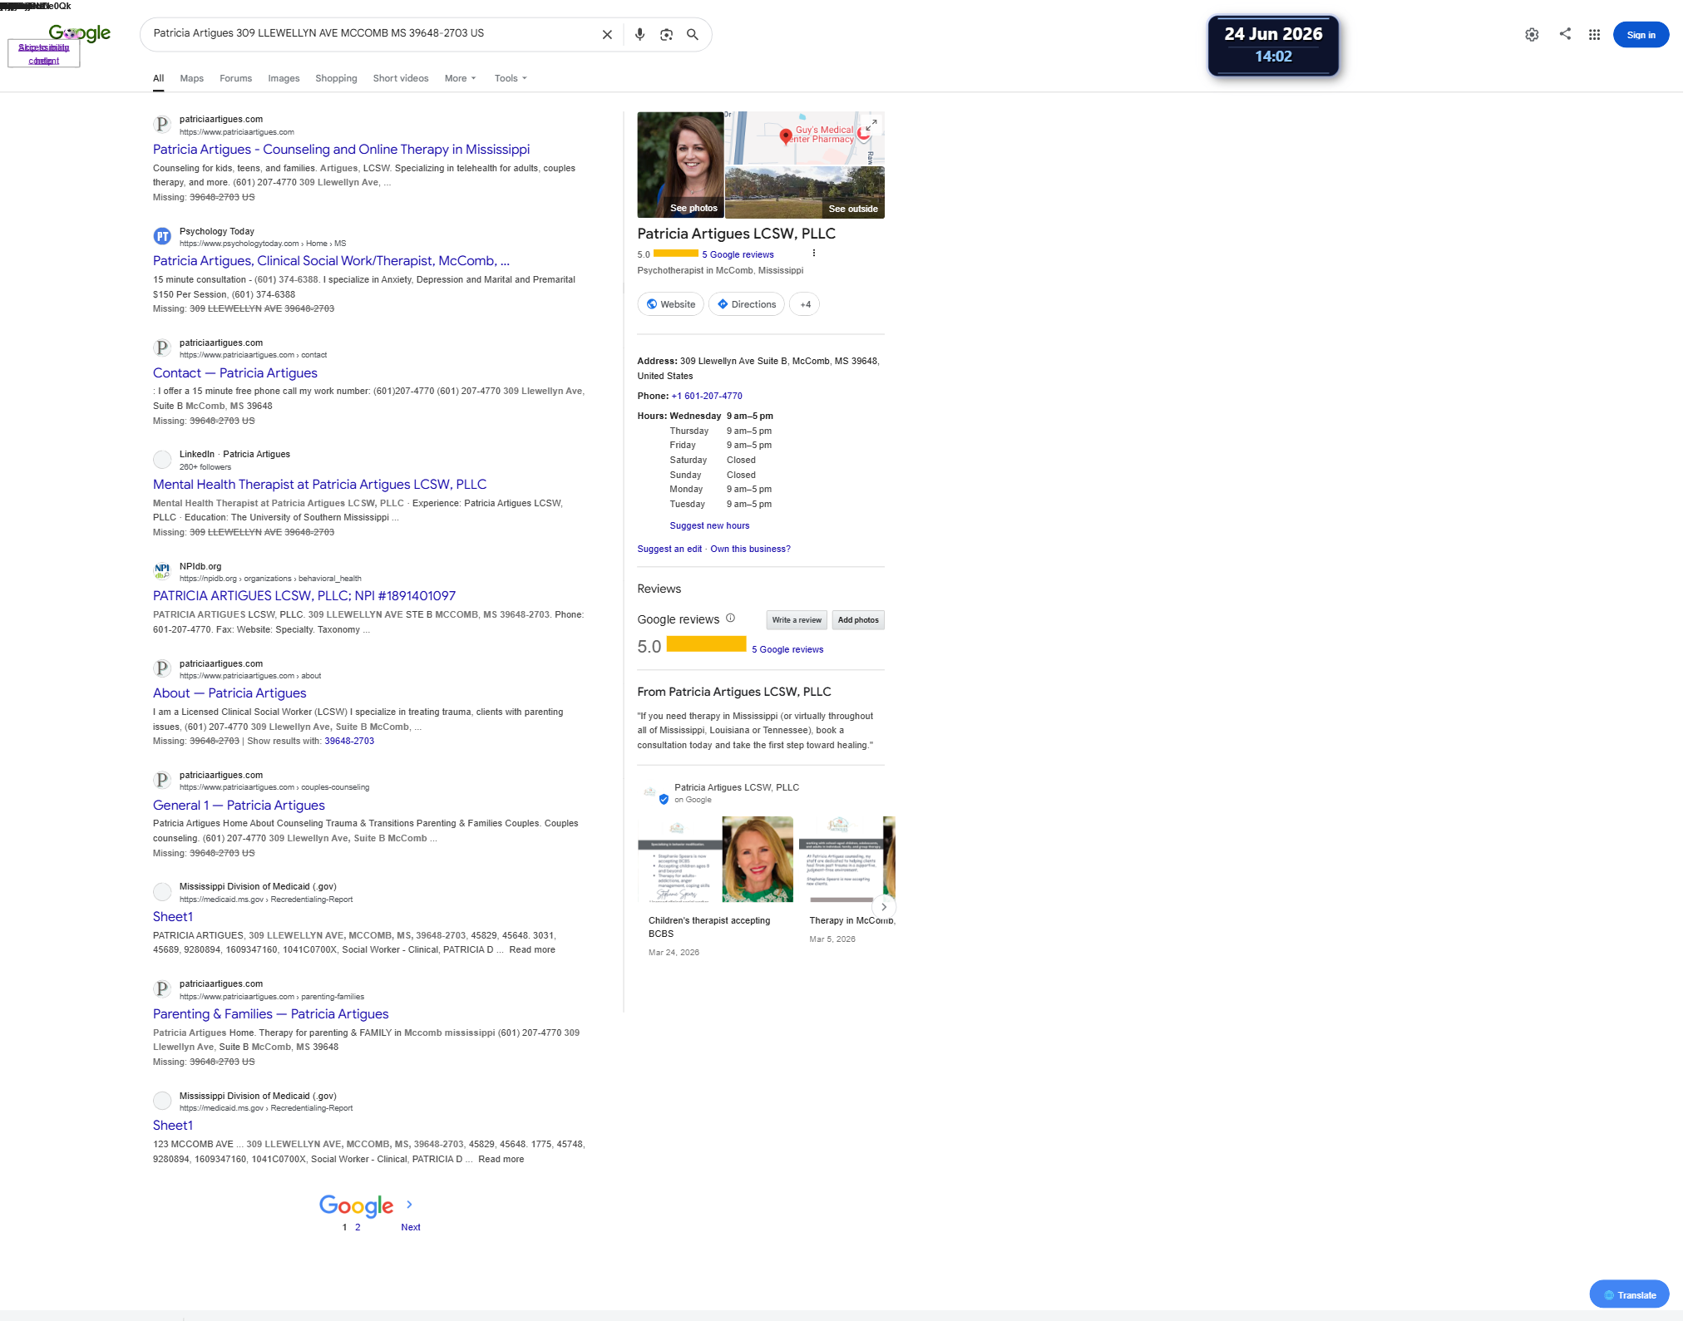Click the info icon next to Google reviews

pyautogui.click(x=731, y=619)
